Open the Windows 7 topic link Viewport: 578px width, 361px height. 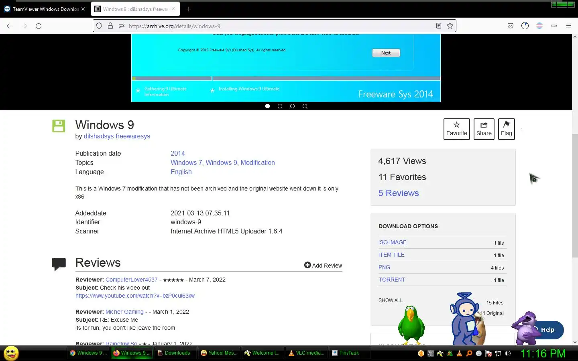(186, 163)
